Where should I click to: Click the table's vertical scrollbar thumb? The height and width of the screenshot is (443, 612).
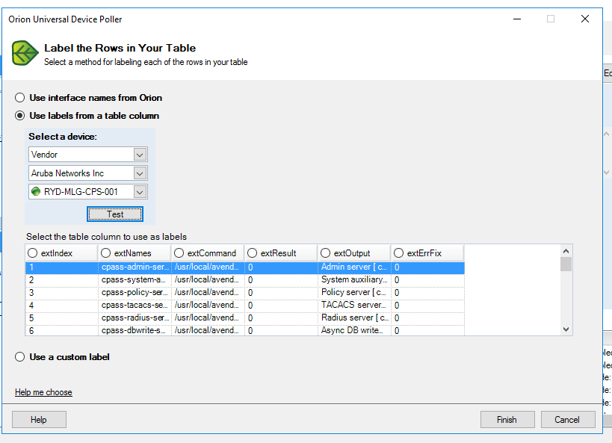[x=566, y=264]
